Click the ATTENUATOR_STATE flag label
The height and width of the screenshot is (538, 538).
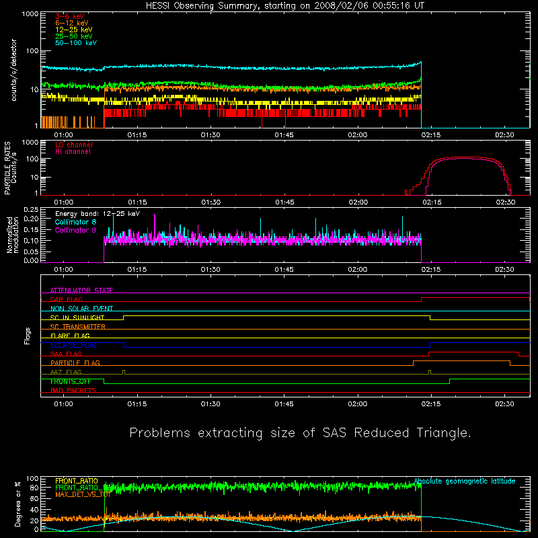[x=81, y=291]
